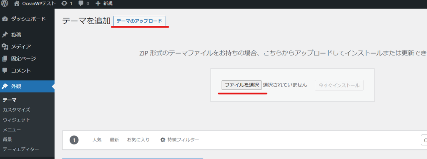Open the ウィジェット submenu link

tap(16, 120)
